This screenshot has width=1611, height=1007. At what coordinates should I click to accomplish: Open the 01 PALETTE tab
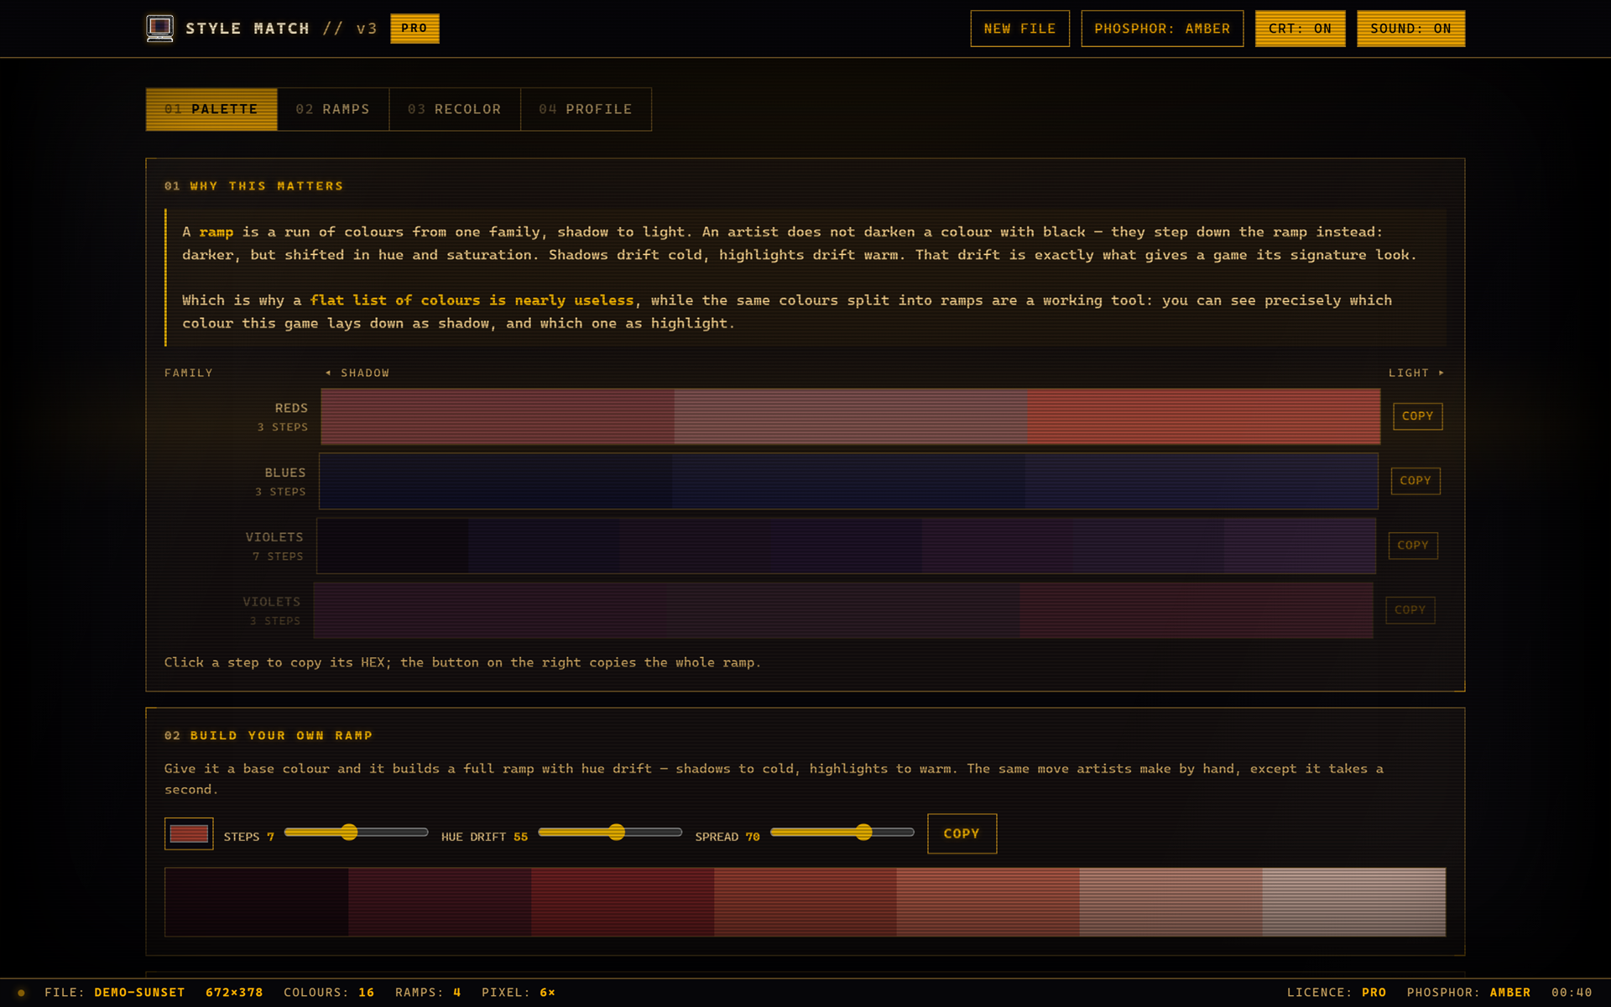(211, 109)
